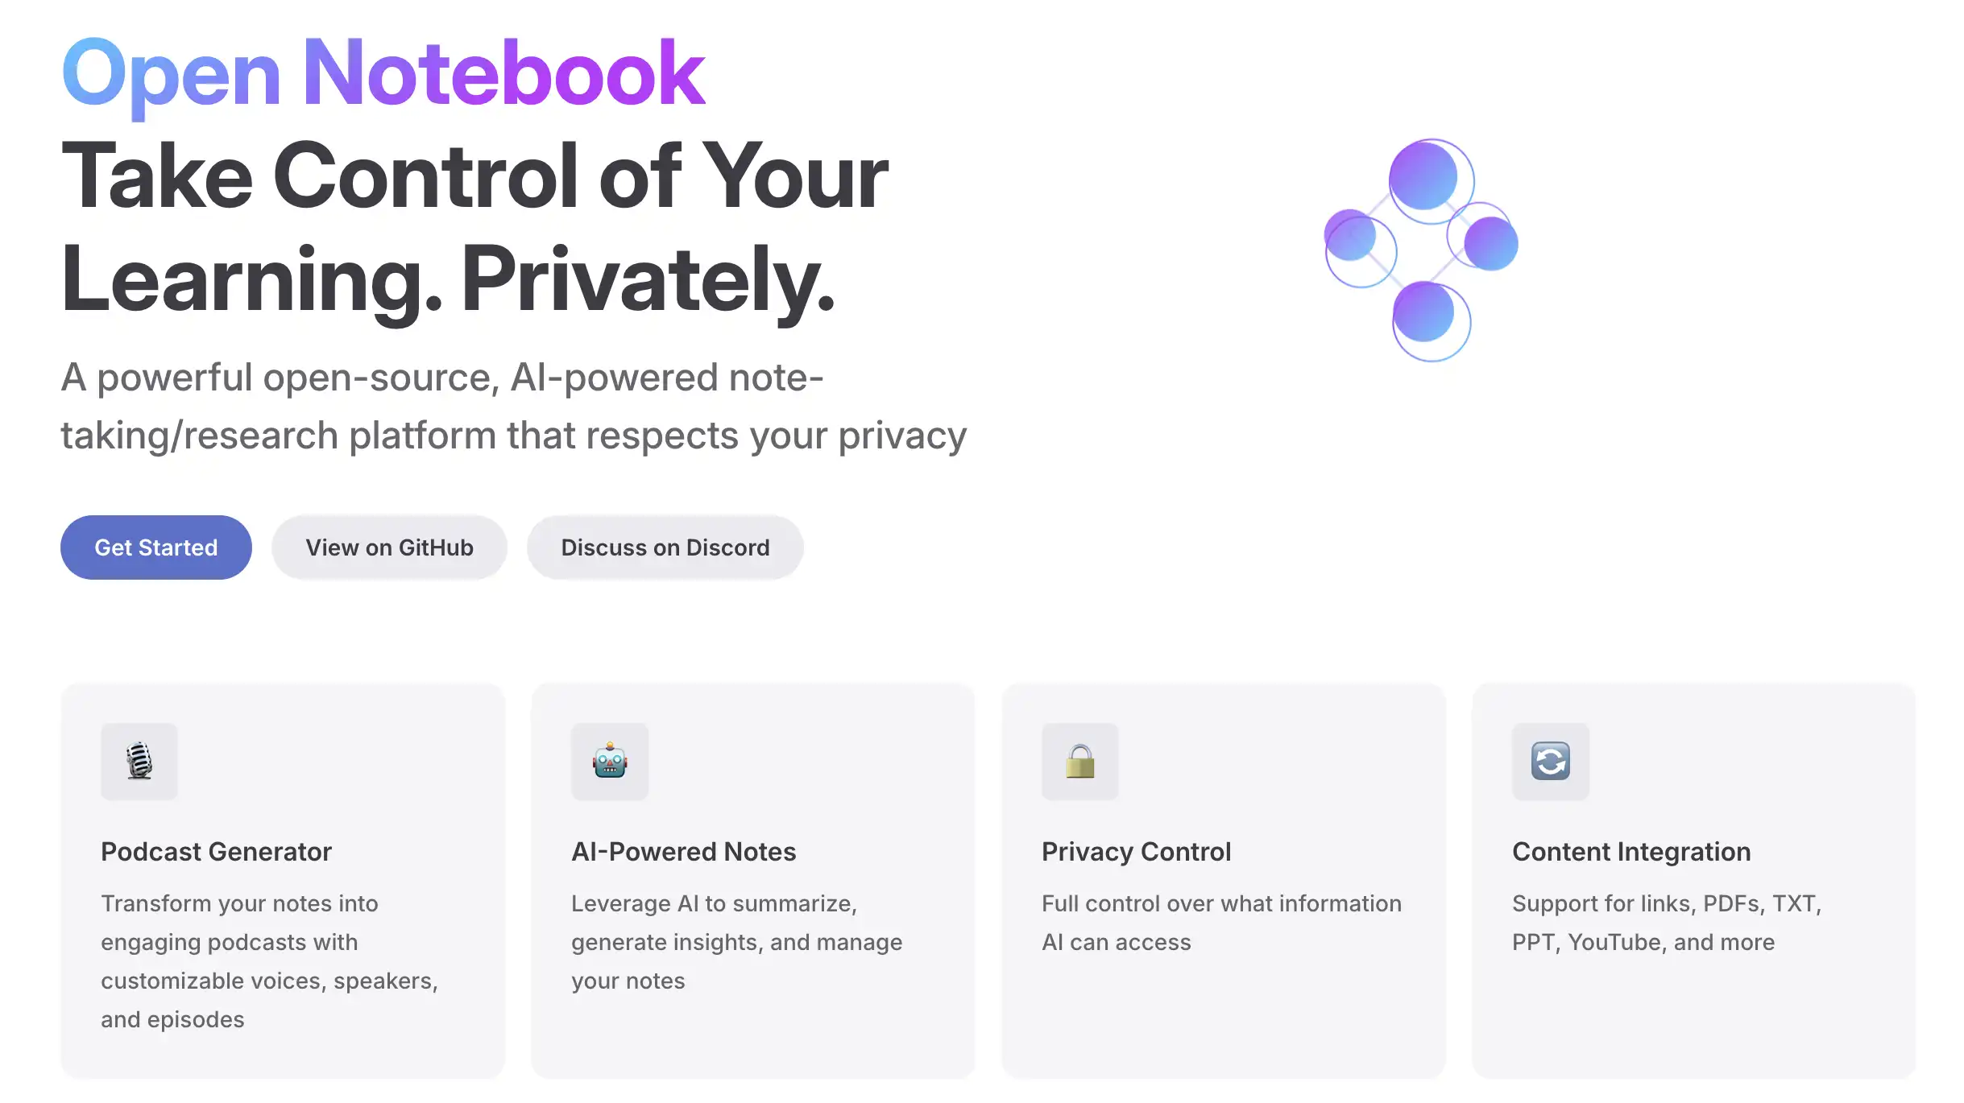Click the sync arrows Content Integration icon
The image size is (1964, 1103).
[x=1550, y=761]
